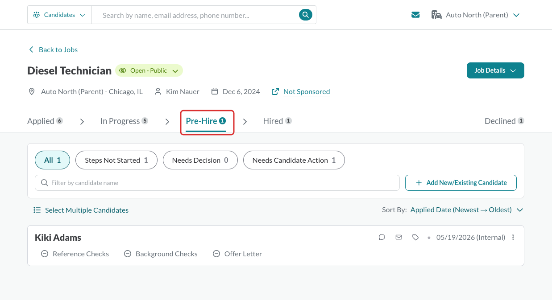The height and width of the screenshot is (300, 552).
Task: Click the Auto North building icon
Action: pos(436,15)
